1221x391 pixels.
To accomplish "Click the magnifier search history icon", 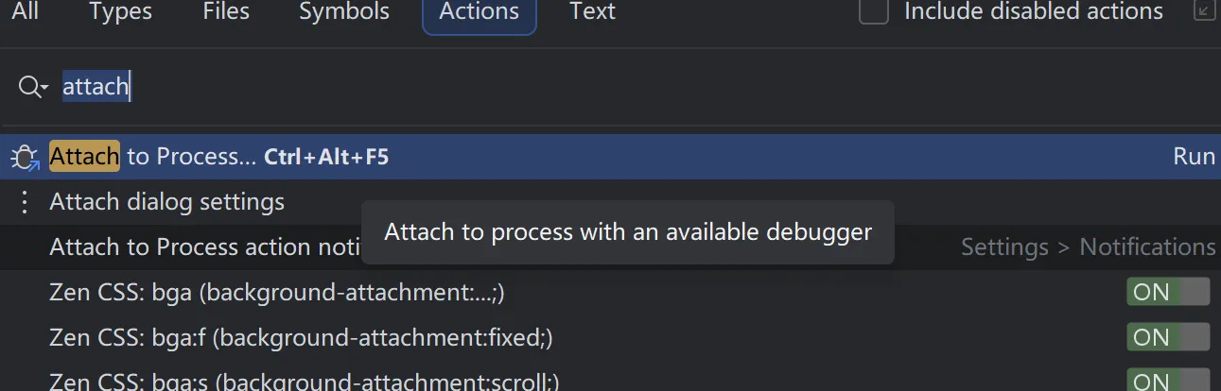I will tap(32, 87).
